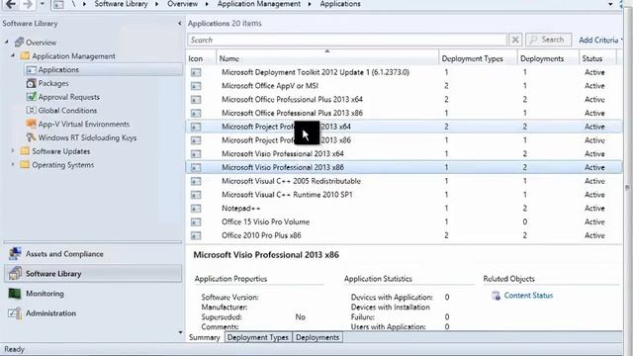Image resolution: width=633 pixels, height=356 pixels.
Task: Click the navigation pane options arrow
Action: [180, 332]
